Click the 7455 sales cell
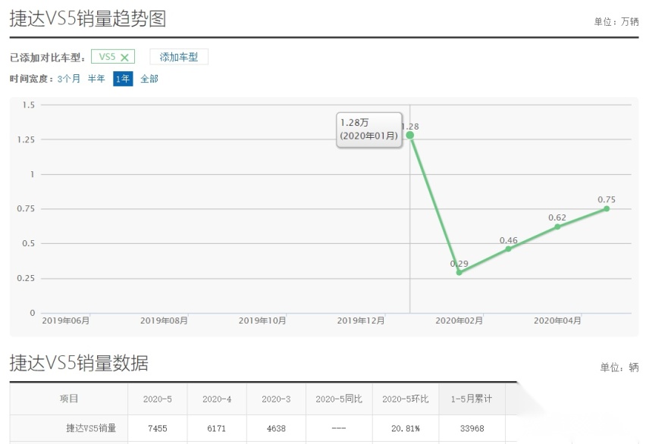Viewport: 646px width, 444px height. [x=158, y=428]
